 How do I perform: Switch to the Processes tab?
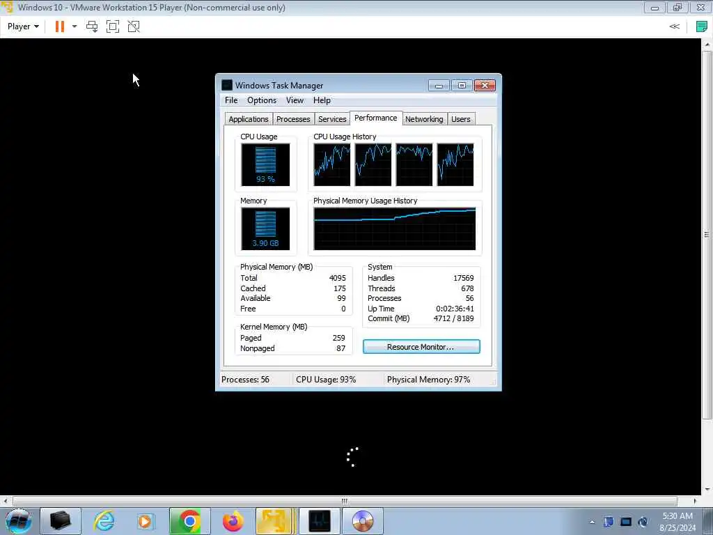(293, 119)
